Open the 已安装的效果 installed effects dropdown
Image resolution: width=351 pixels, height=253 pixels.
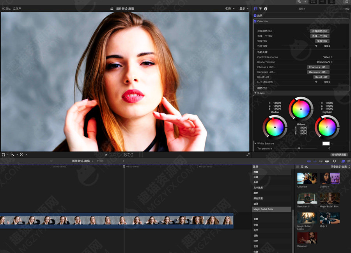[x=340, y=167]
